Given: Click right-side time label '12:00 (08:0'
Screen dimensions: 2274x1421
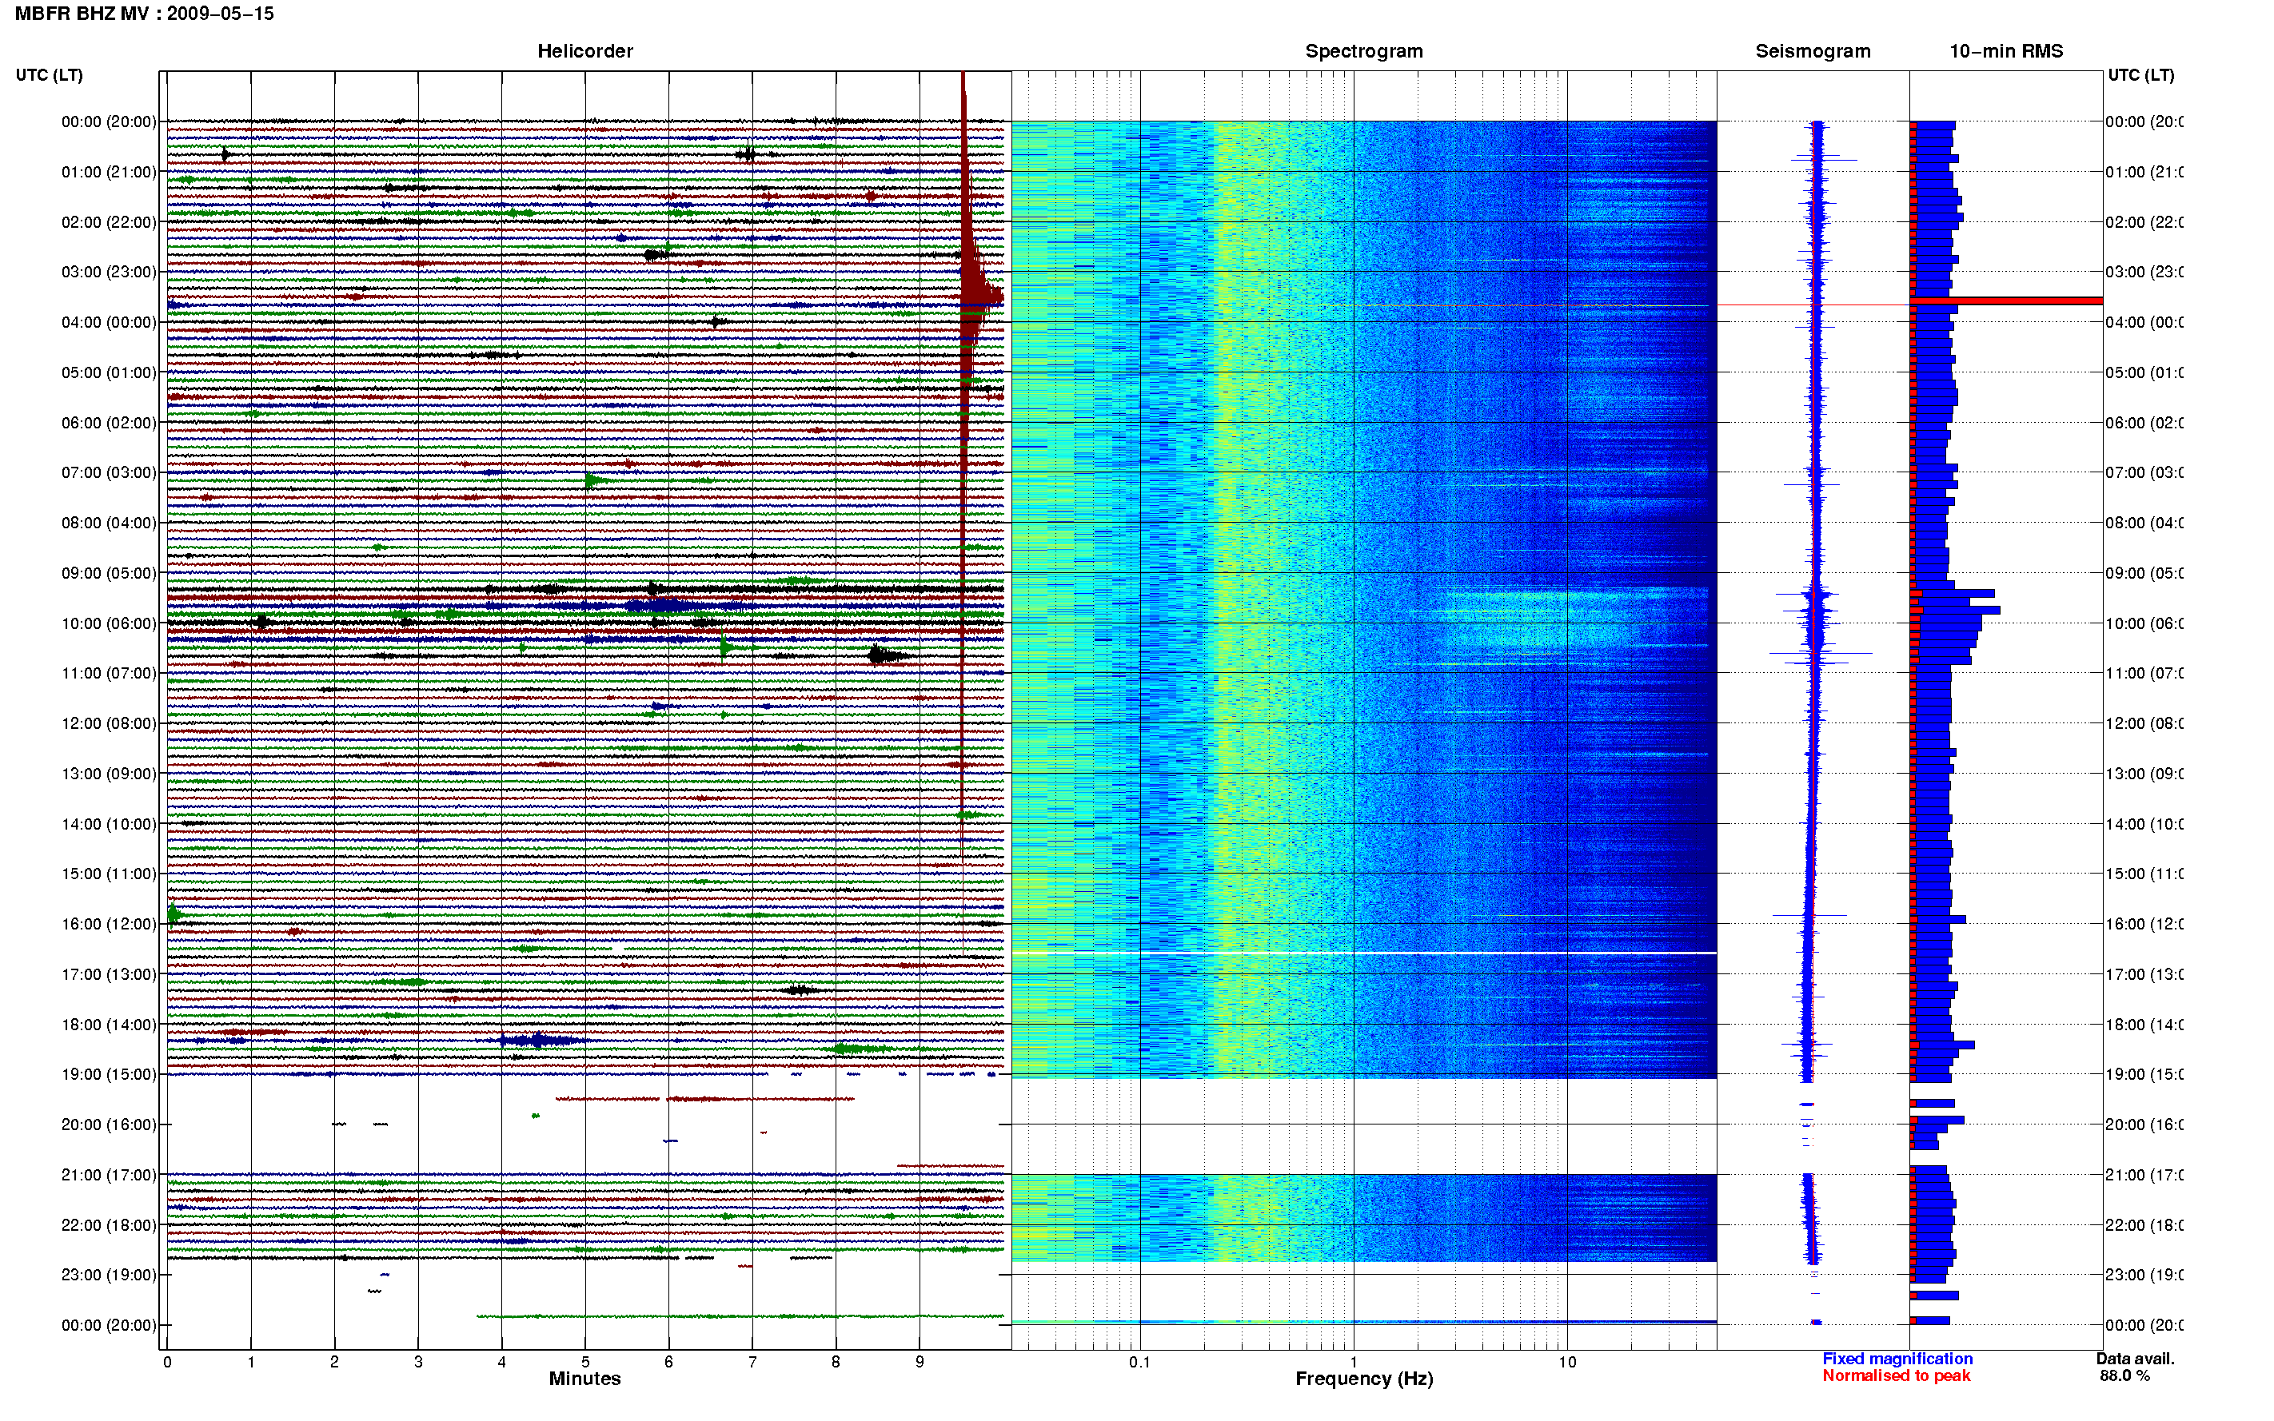Looking at the screenshot, I should [x=2144, y=723].
